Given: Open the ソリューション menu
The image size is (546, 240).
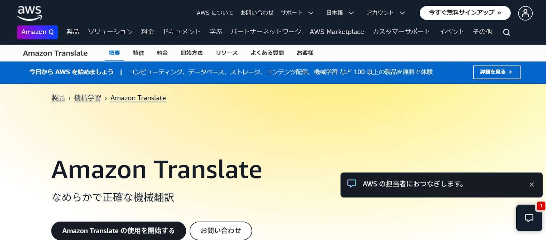Looking at the screenshot, I should (x=110, y=32).
